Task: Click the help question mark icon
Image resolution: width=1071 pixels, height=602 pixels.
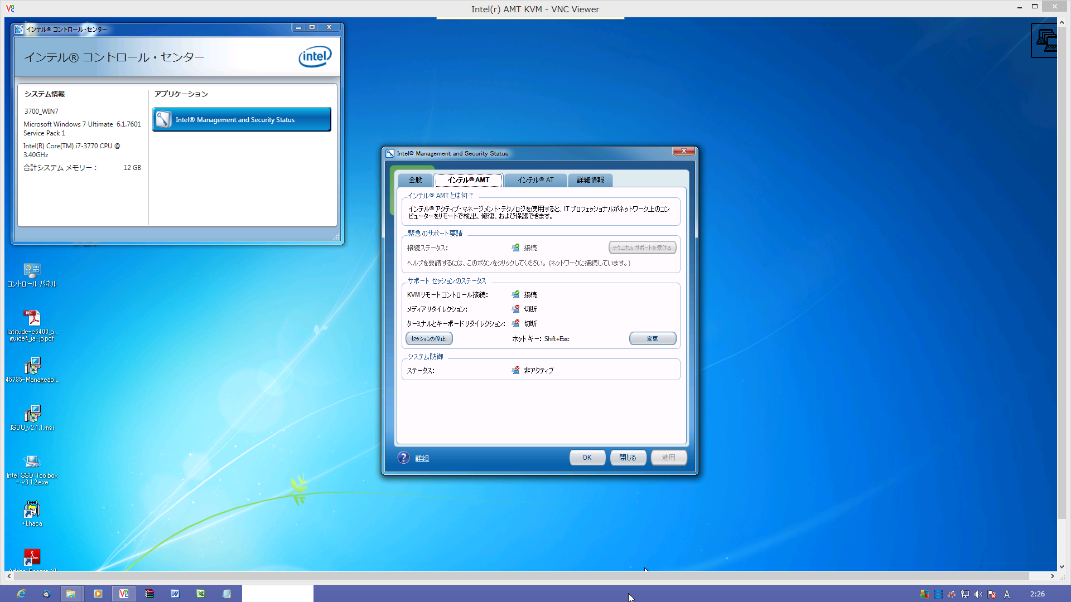Action: (403, 458)
